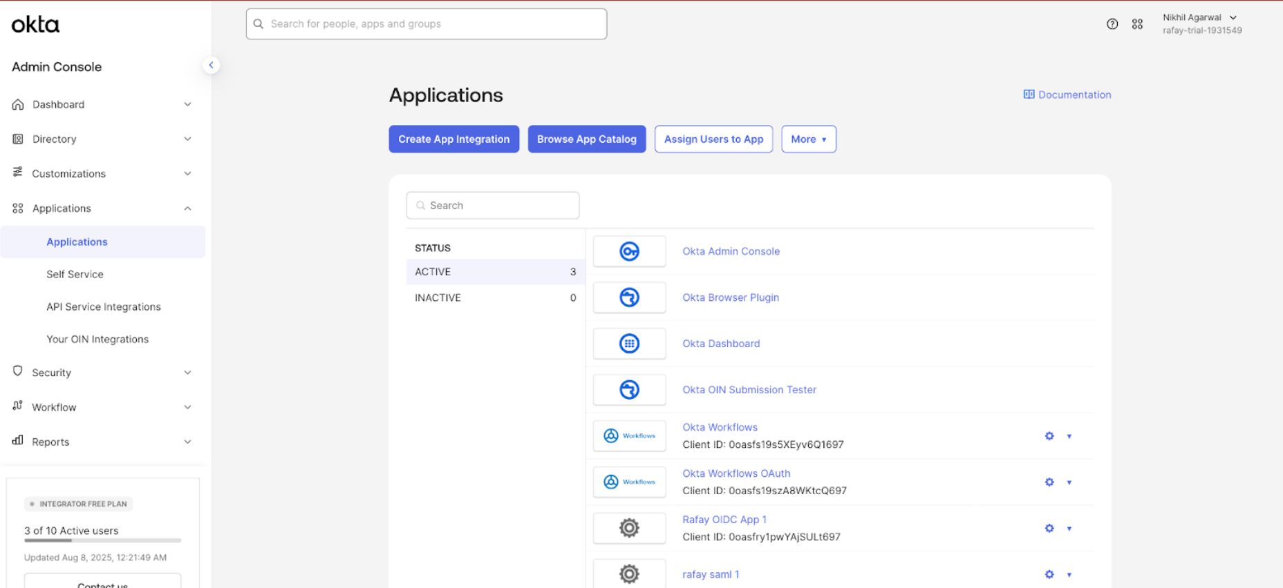Click the Okta Dashboard app logo
Image resolution: width=1283 pixels, height=588 pixels.
629,344
